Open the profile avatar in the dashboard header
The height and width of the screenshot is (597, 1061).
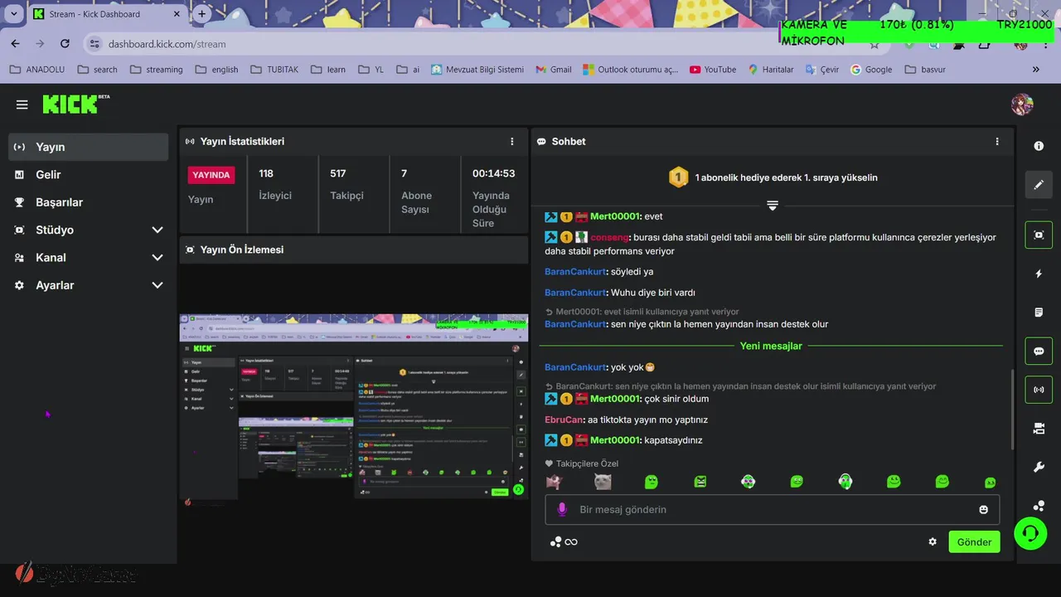pyautogui.click(x=1022, y=104)
